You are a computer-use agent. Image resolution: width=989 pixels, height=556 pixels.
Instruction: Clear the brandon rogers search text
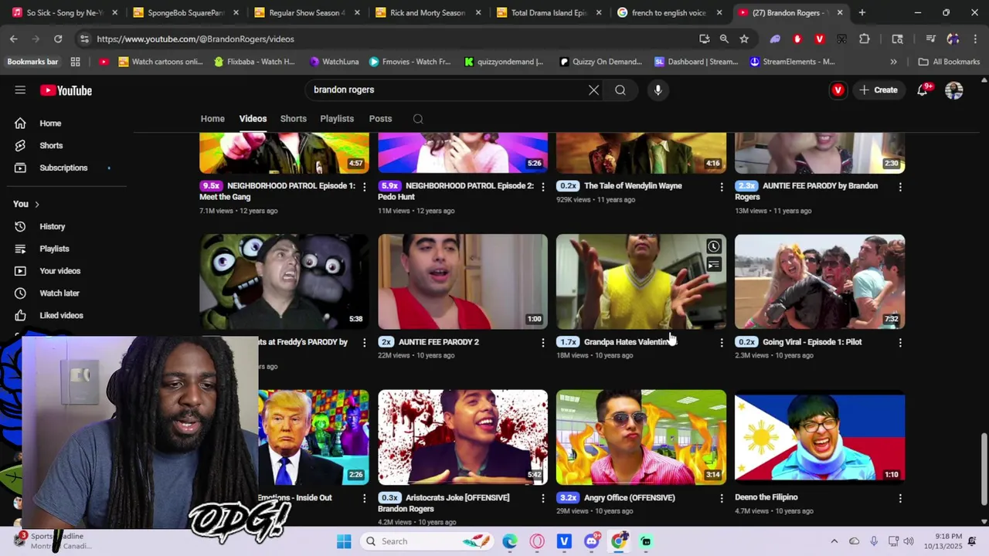[593, 90]
